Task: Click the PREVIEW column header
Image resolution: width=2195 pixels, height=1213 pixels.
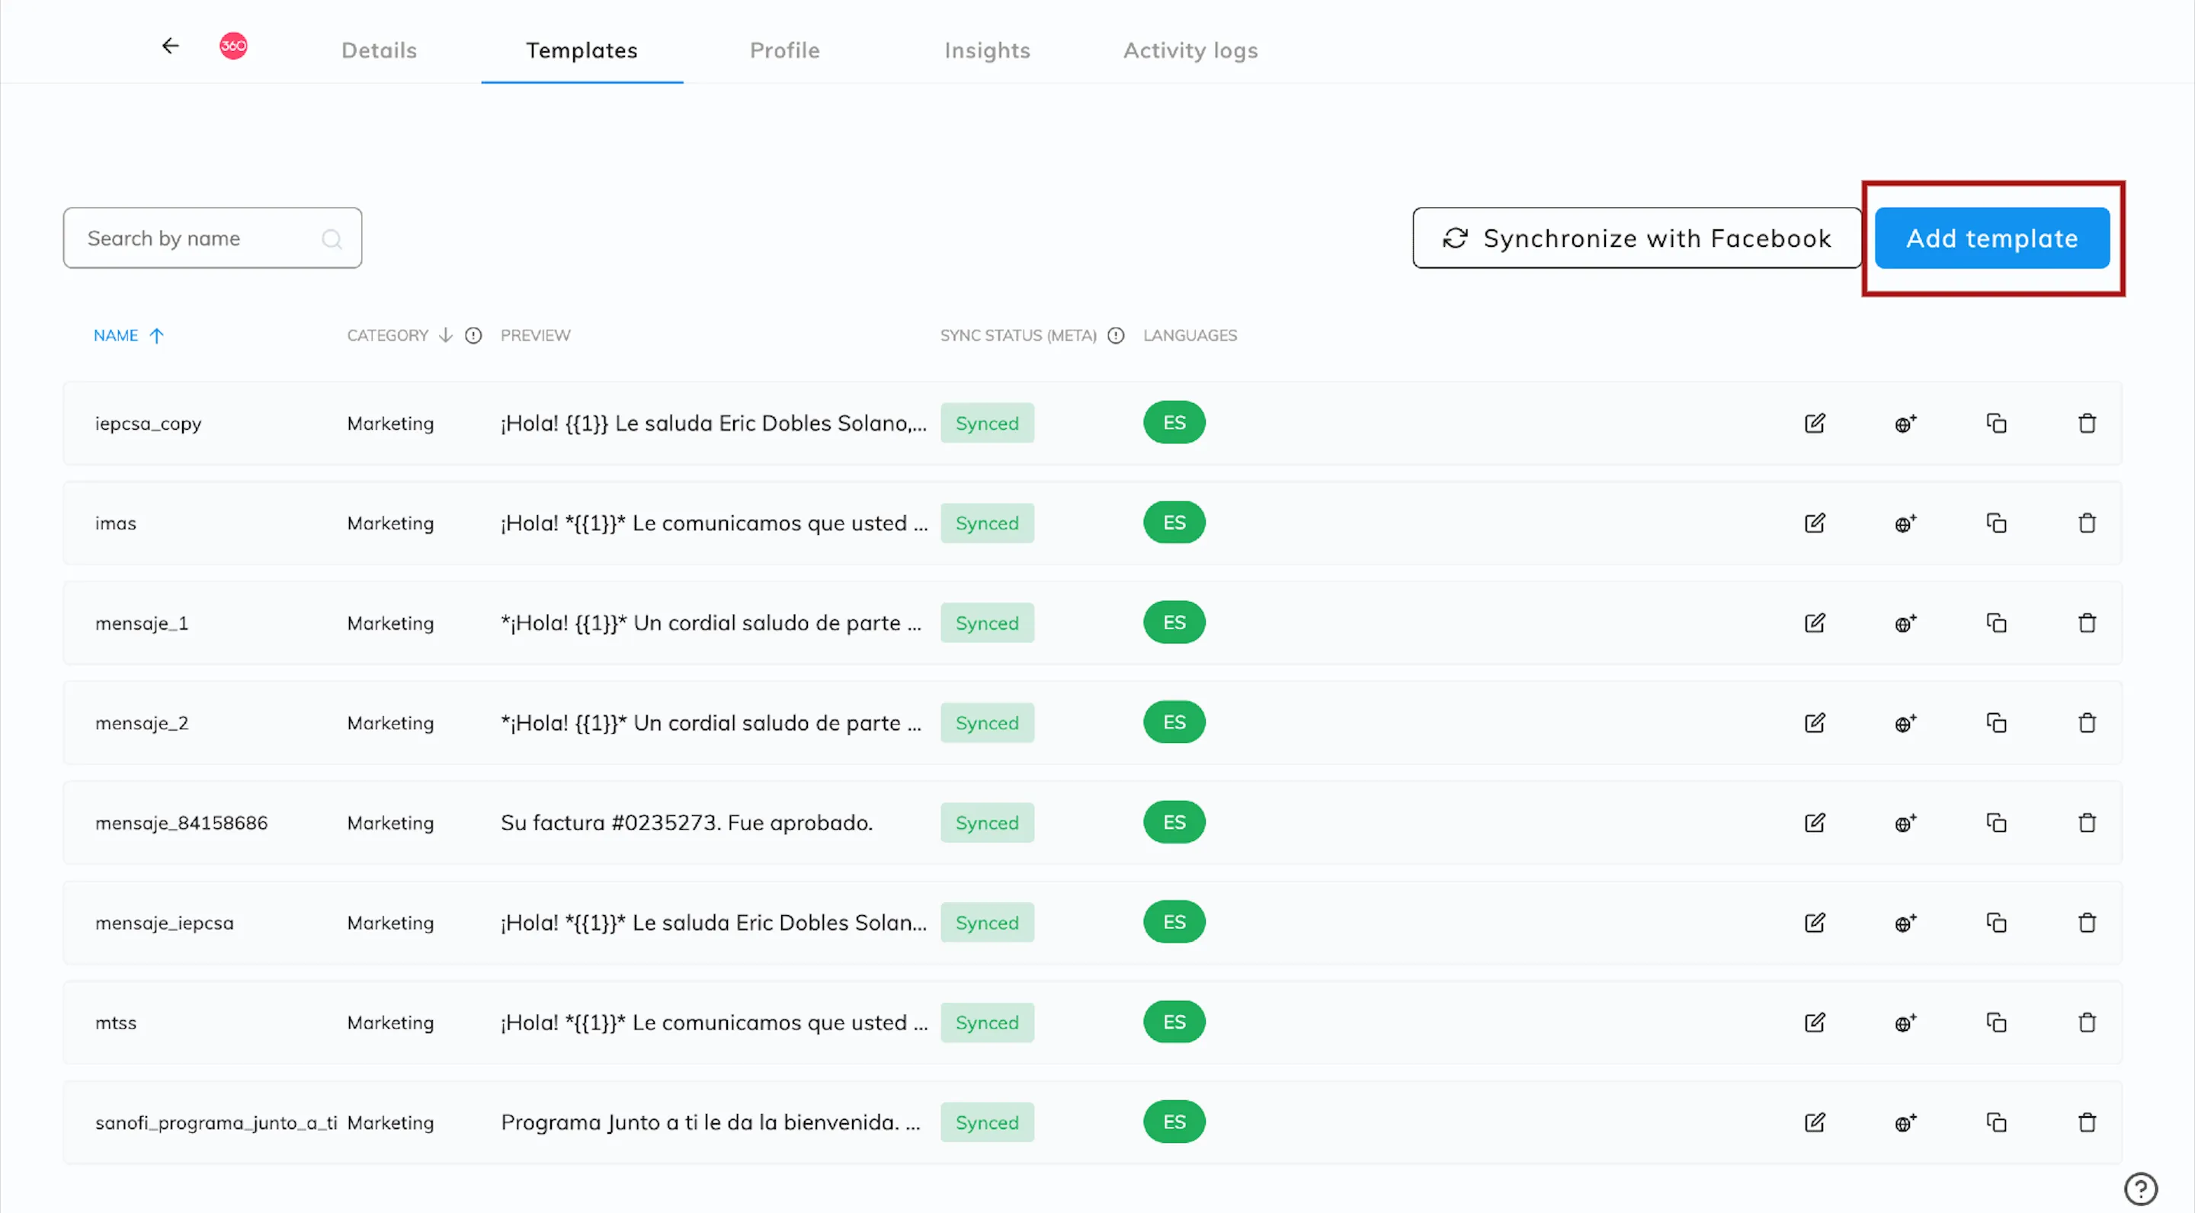Action: pyautogui.click(x=536, y=335)
